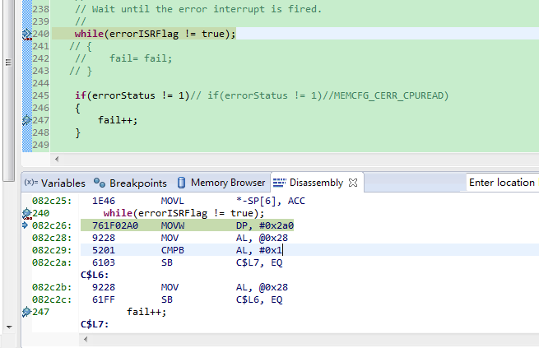
Task: Click the breakpoint marker on line 247
Action: pos(26,120)
